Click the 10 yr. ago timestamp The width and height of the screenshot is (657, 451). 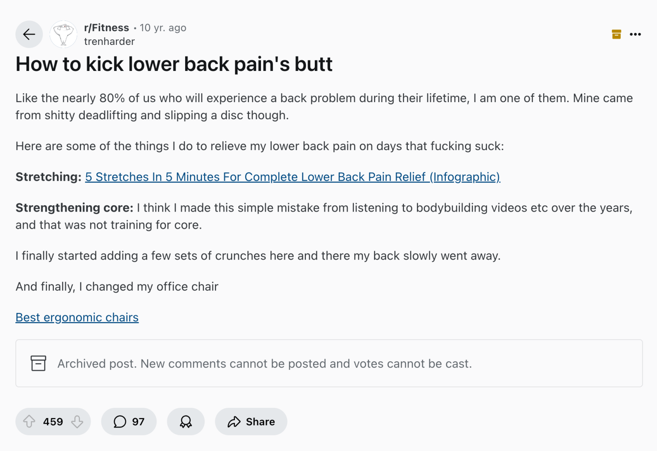coord(163,27)
